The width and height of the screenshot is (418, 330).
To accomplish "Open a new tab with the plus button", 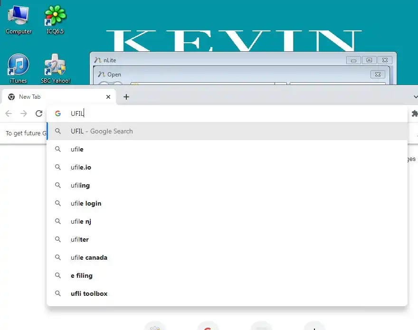I will [x=126, y=97].
